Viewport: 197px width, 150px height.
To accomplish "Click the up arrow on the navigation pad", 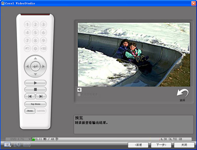I will click(x=35, y=58).
